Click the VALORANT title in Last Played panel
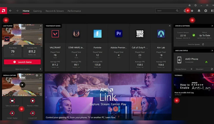This screenshot has width=214, height=124. [18, 39]
